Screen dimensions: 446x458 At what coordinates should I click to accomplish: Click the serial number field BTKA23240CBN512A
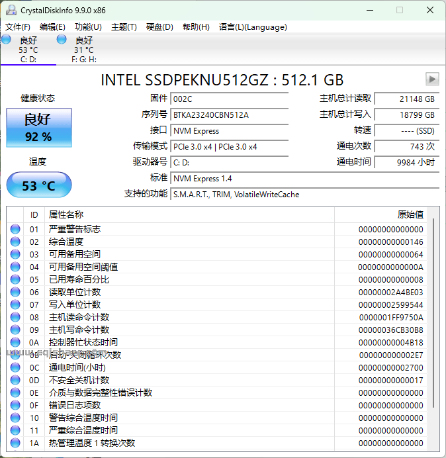point(230,114)
